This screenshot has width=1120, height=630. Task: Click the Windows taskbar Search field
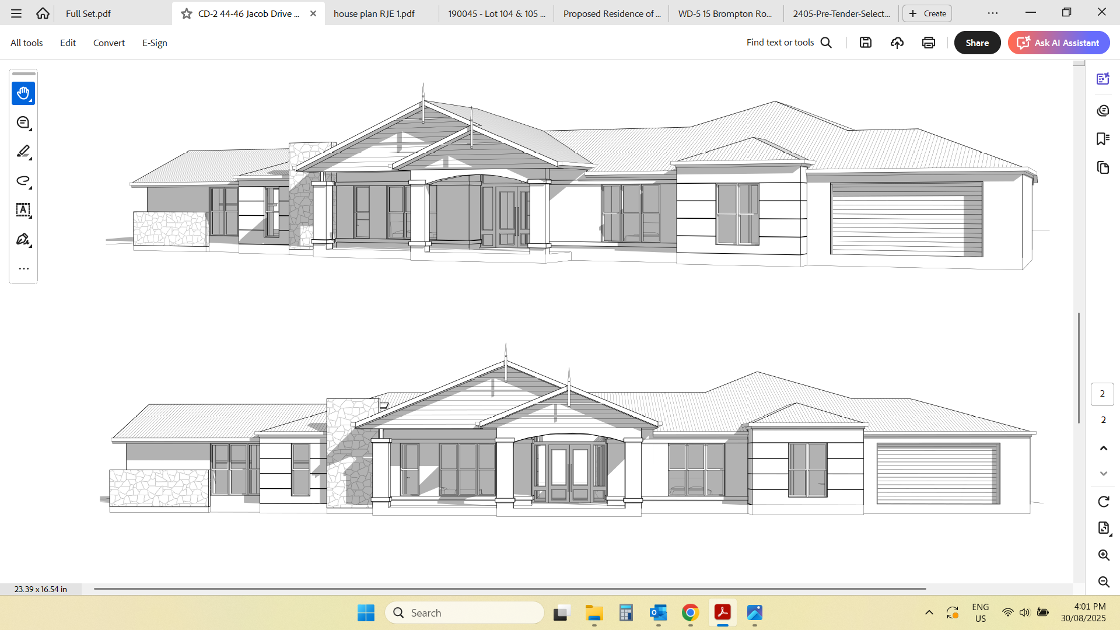465,612
